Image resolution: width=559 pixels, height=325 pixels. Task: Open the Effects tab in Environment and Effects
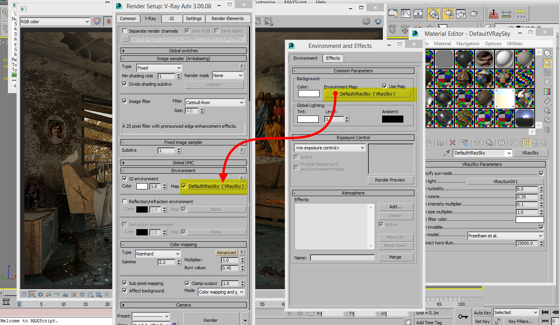(x=333, y=58)
